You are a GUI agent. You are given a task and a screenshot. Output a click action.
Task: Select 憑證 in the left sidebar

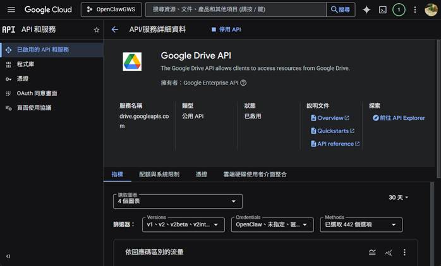tap(23, 79)
